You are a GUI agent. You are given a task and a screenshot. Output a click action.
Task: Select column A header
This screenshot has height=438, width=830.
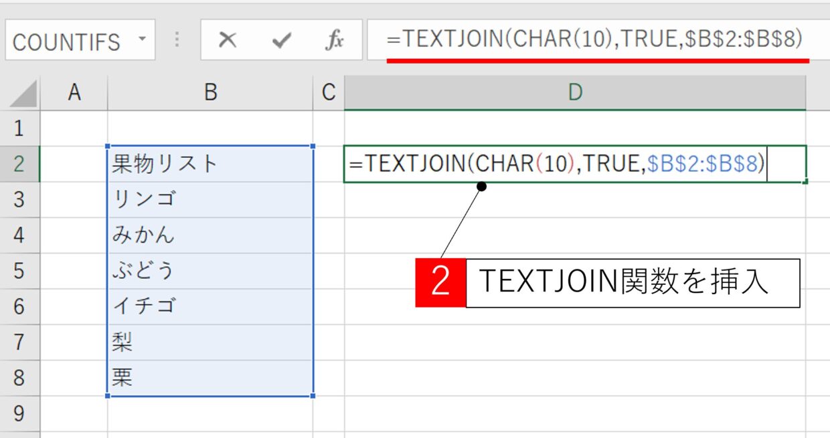click(x=74, y=93)
